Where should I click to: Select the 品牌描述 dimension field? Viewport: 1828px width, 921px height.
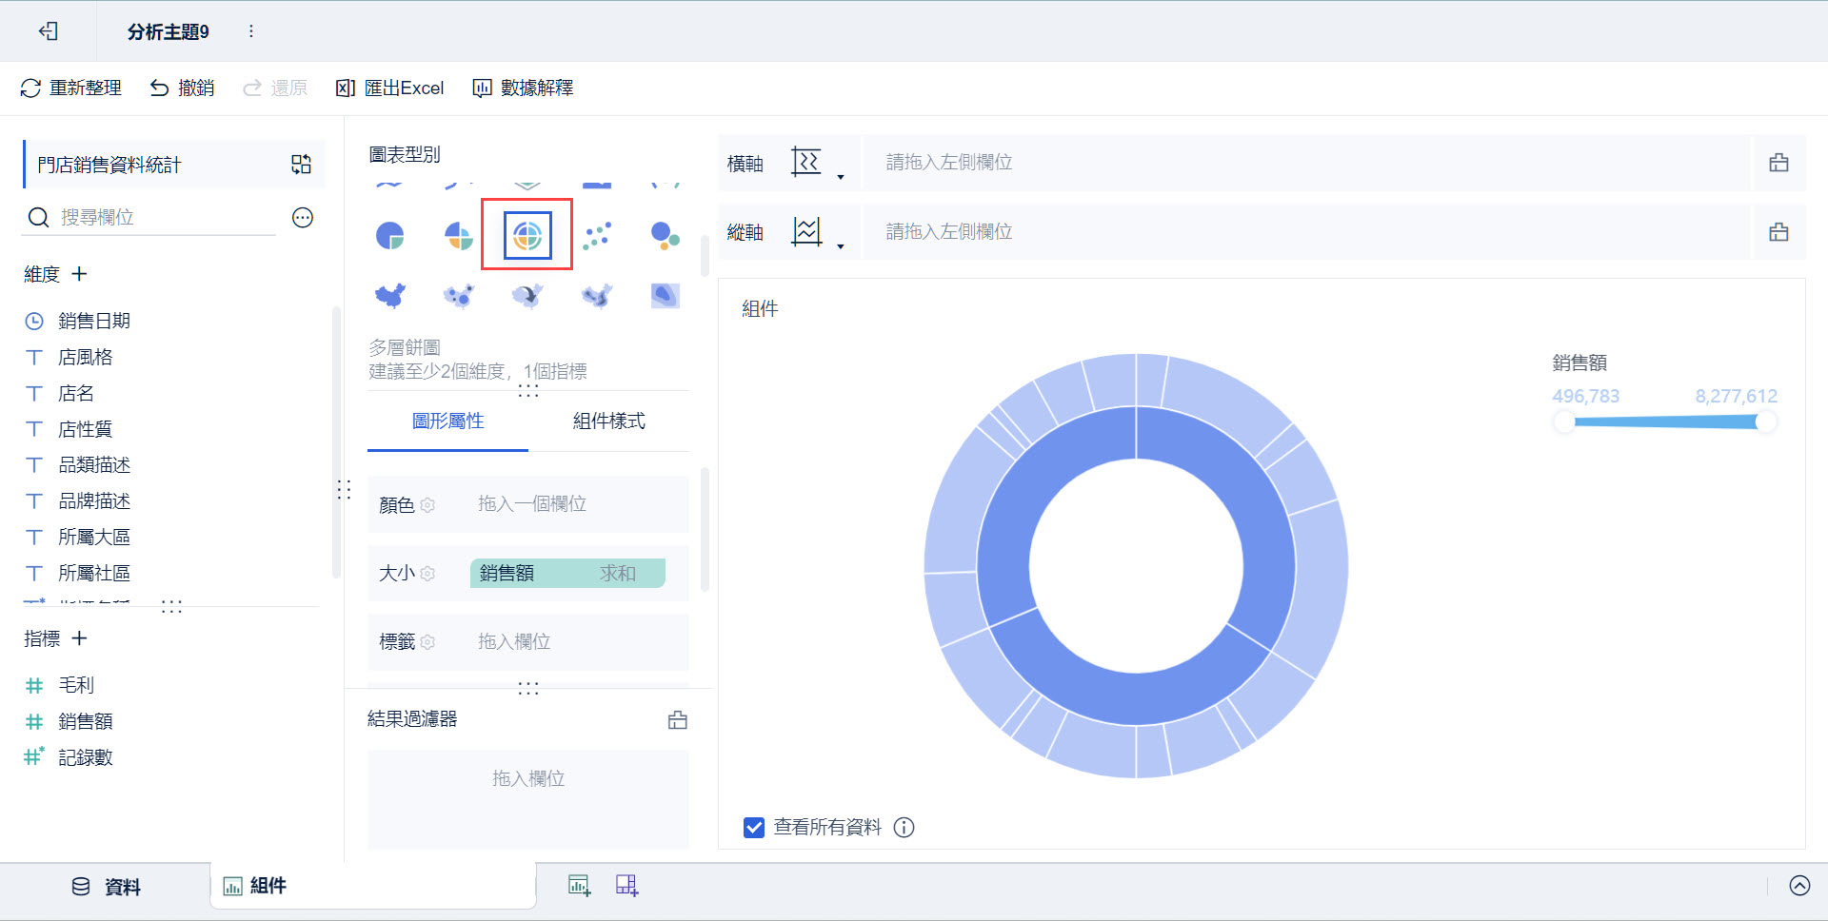[x=94, y=501]
